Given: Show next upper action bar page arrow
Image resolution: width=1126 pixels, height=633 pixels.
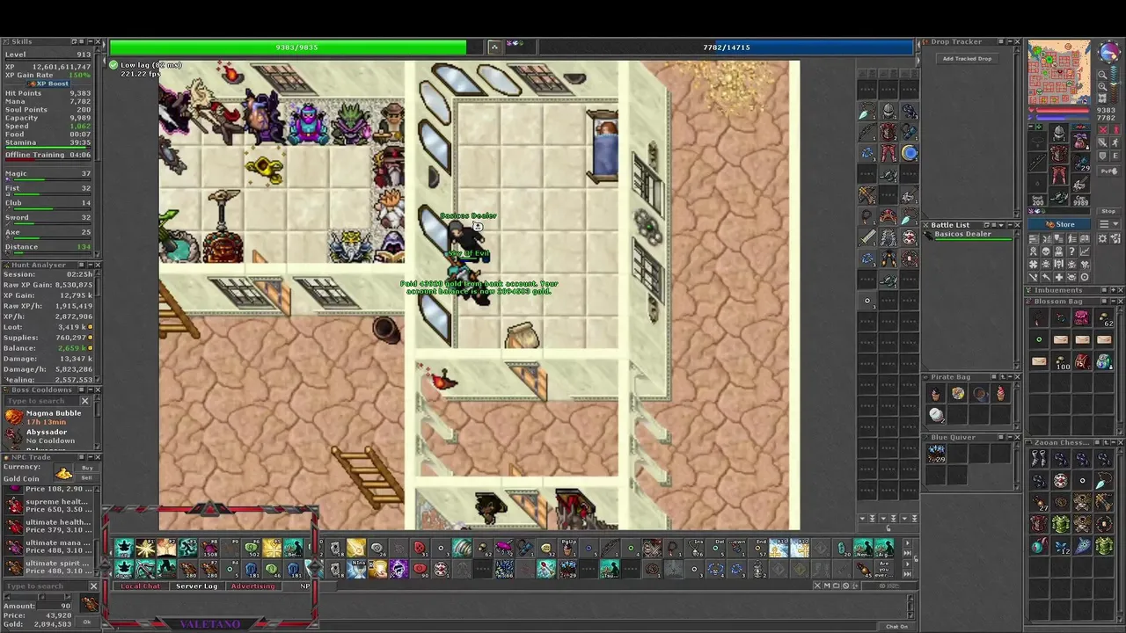Looking at the screenshot, I should (908, 542).
